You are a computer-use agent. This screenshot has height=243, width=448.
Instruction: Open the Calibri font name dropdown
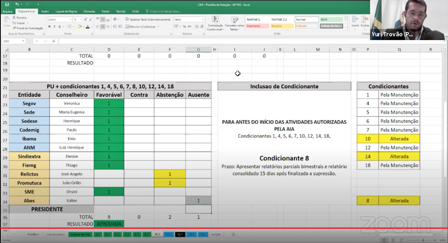tap(70, 19)
